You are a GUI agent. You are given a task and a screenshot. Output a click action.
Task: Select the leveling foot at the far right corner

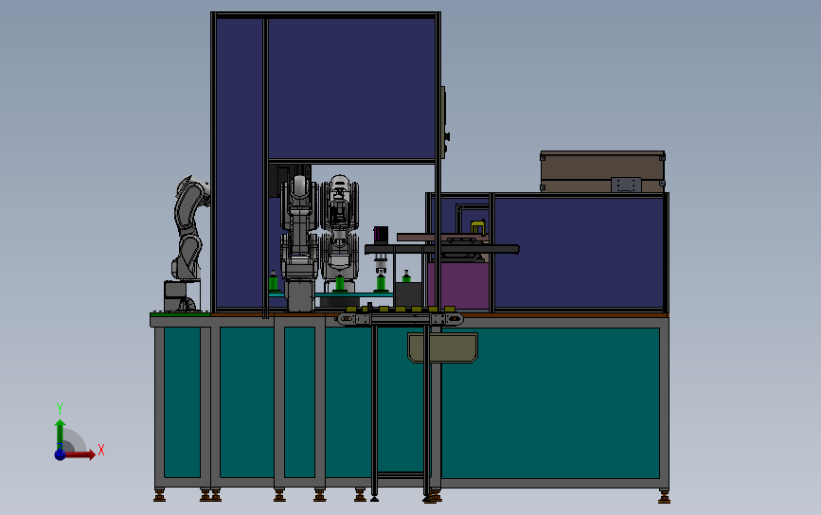tap(664, 497)
